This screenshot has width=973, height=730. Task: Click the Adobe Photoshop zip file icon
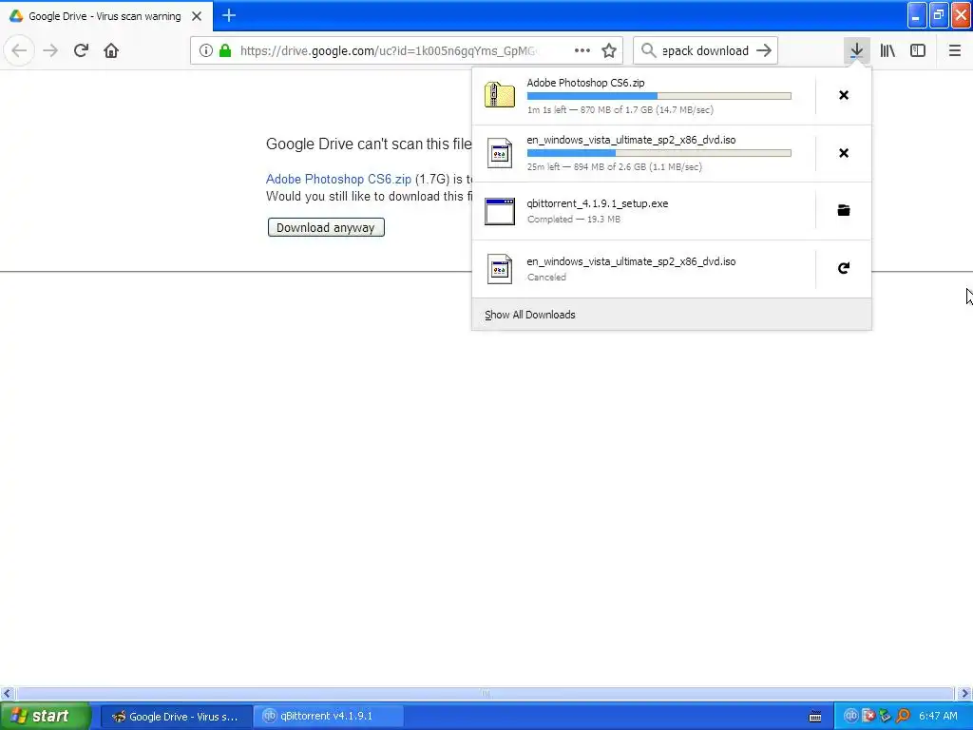pyautogui.click(x=500, y=95)
